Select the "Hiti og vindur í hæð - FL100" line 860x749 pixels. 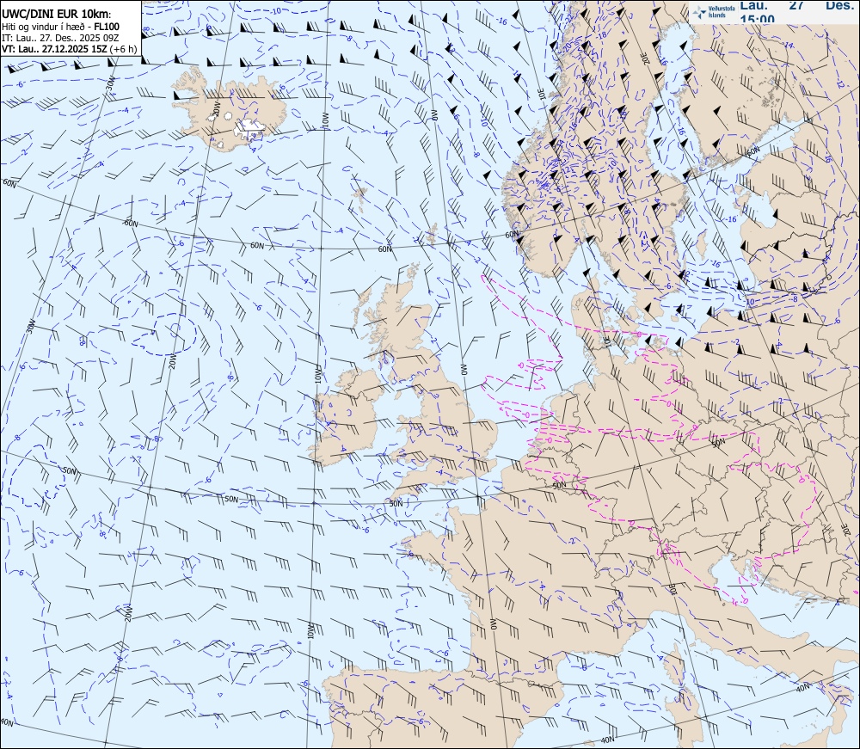click(60, 27)
